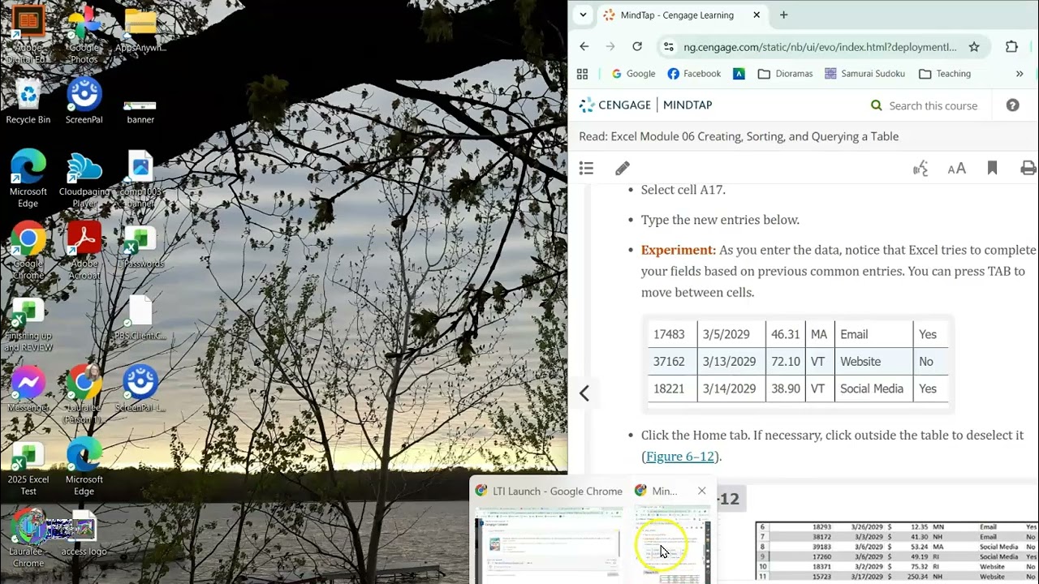This screenshot has height=584, width=1039.
Task: Click table cell Social Media
Action: pos(873,389)
